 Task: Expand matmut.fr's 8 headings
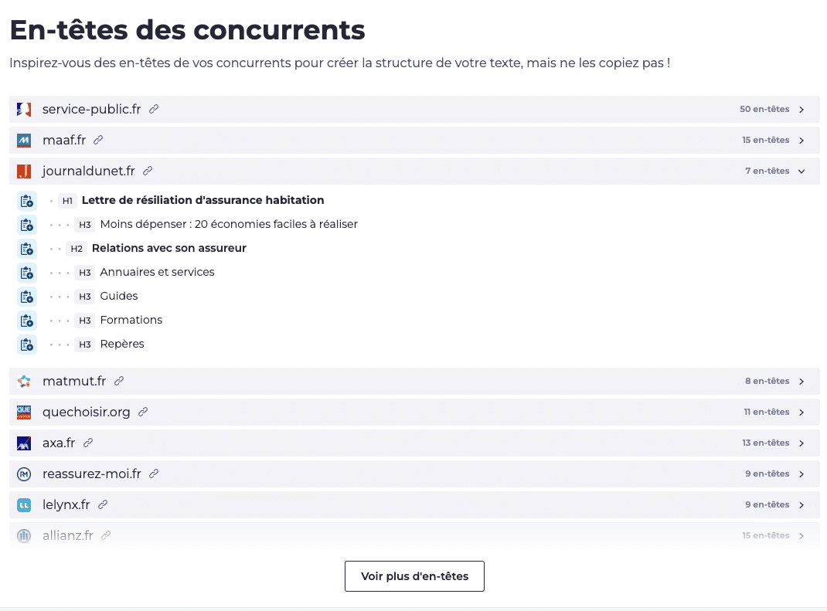coord(801,382)
